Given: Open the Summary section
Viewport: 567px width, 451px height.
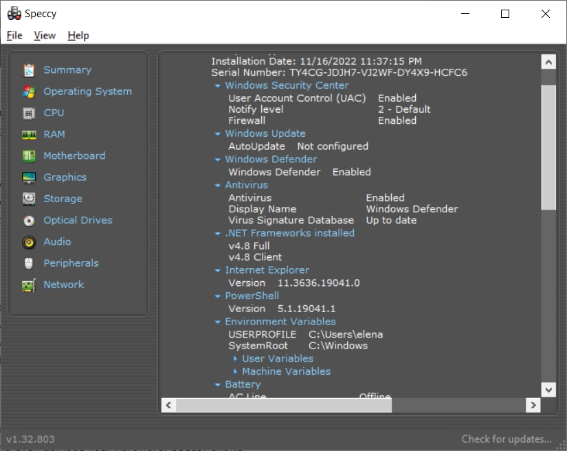Looking at the screenshot, I should tap(67, 70).
